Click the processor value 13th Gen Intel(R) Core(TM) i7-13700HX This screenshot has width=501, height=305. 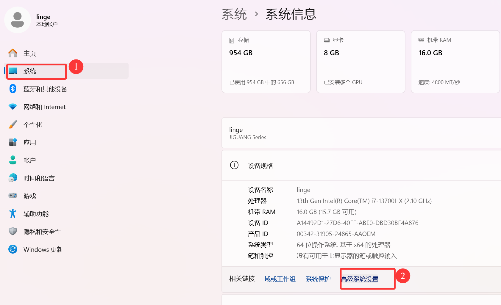pyautogui.click(x=364, y=201)
